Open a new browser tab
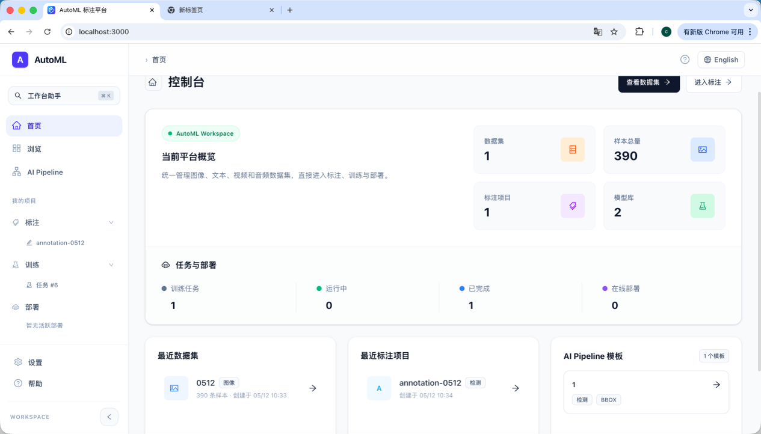The width and height of the screenshot is (761, 434). pyautogui.click(x=290, y=10)
